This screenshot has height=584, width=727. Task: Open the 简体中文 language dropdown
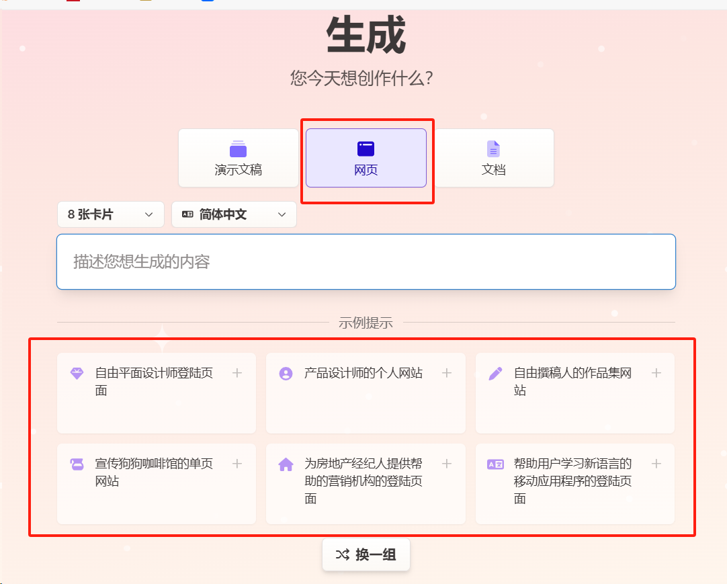(x=234, y=214)
